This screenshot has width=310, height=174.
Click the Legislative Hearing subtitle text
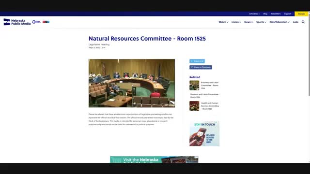[99, 44]
